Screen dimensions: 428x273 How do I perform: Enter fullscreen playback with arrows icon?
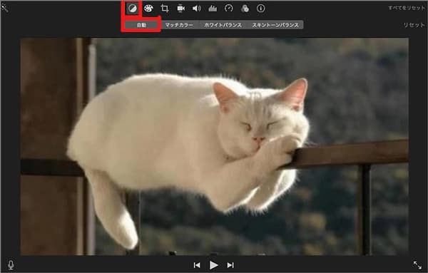point(417,265)
